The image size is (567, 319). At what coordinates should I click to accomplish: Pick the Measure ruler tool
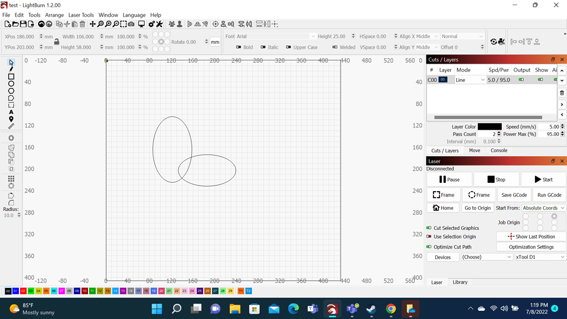click(x=11, y=126)
